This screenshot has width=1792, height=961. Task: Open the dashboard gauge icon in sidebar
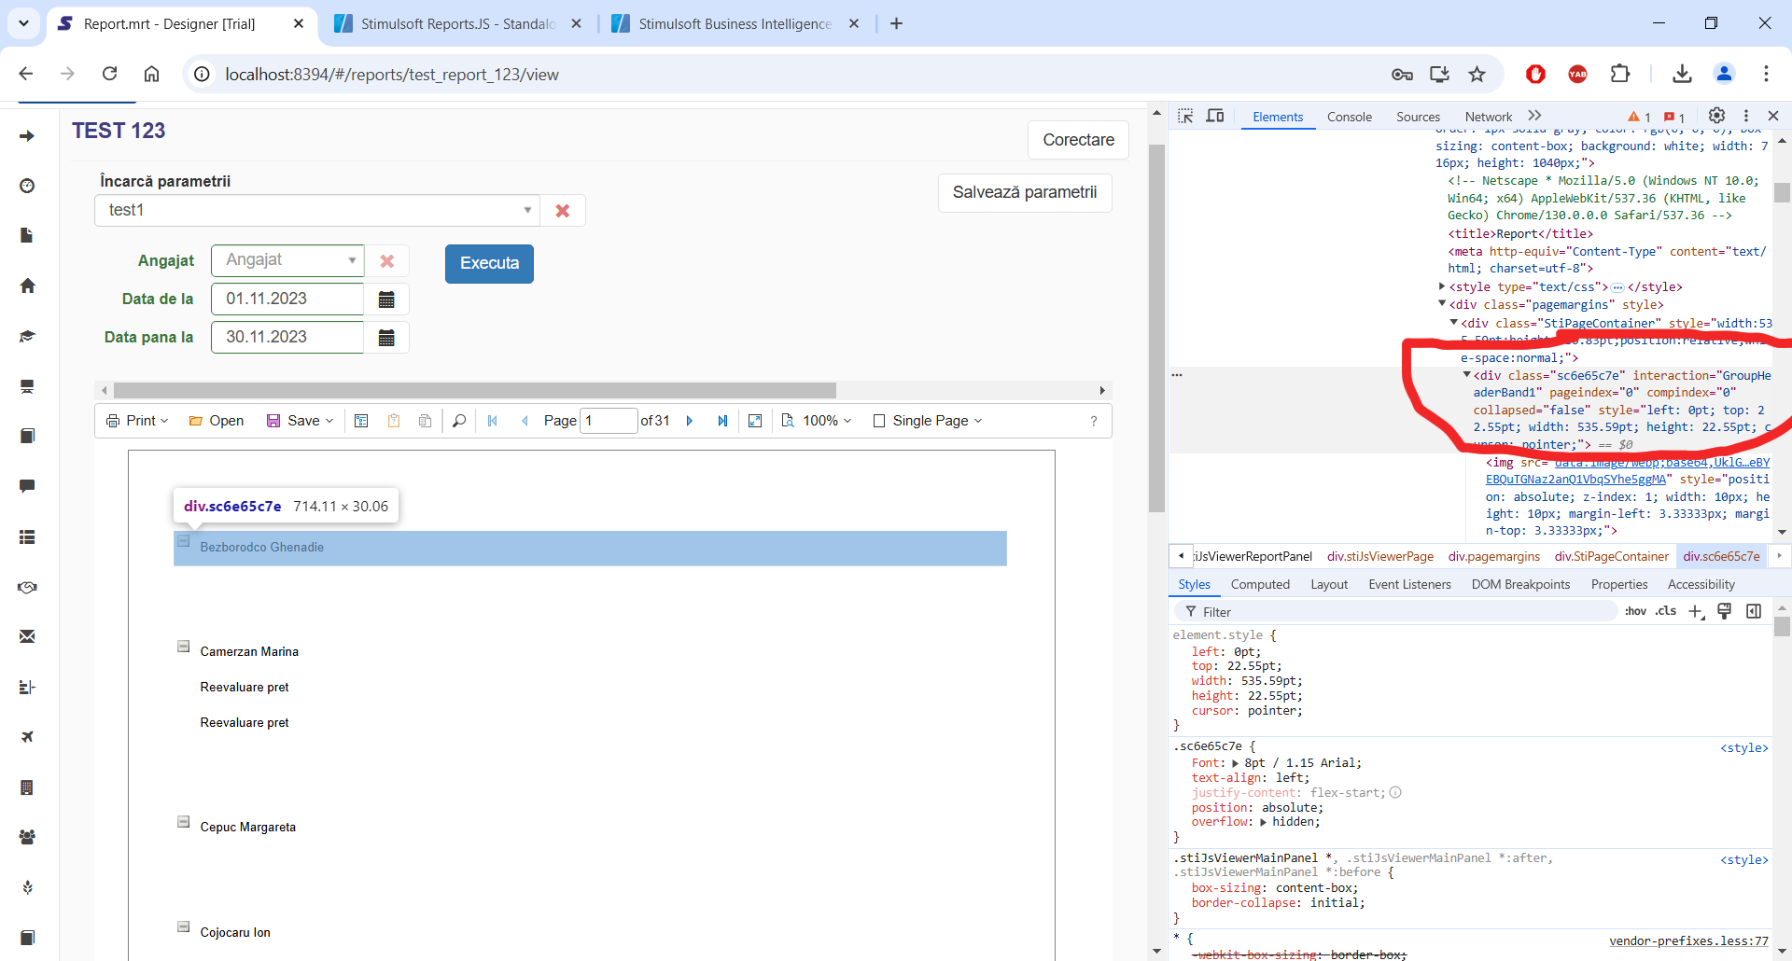(x=27, y=186)
